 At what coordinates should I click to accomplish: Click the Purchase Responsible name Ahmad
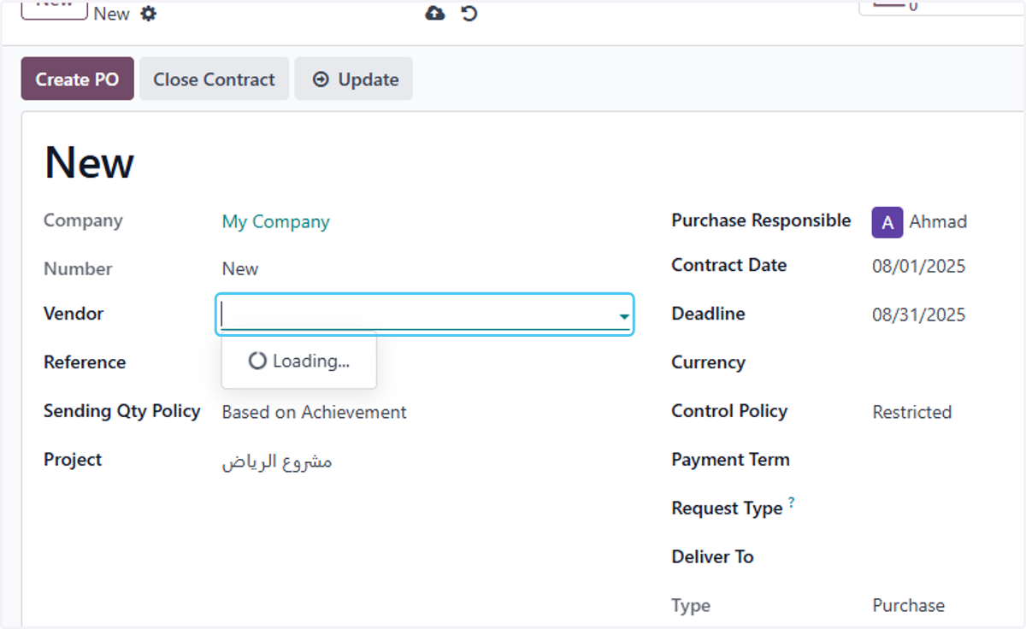[x=938, y=221]
